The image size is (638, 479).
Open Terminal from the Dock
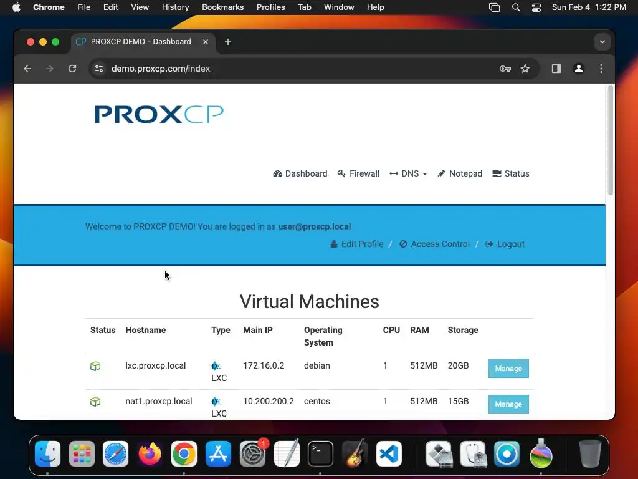click(321, 454)
